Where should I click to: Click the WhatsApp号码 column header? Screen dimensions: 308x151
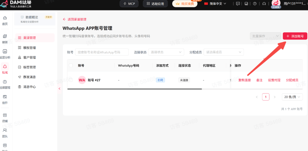128,66
